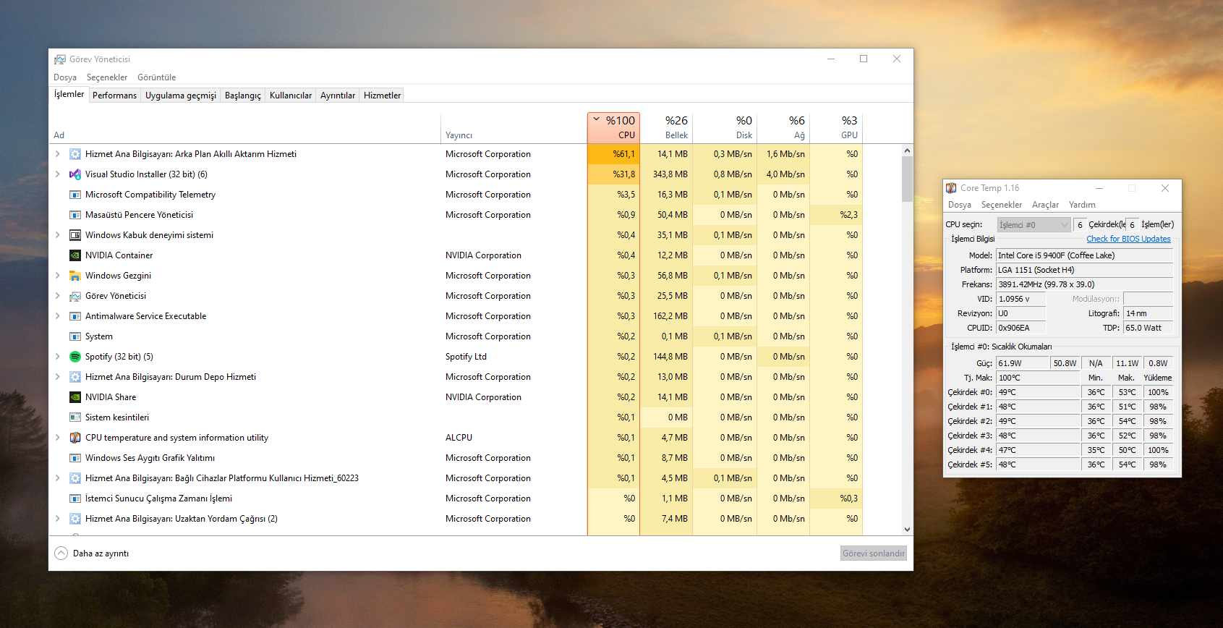Switch to the Ayrıntılar tab
This screenshot has width=1223, height=628.
point(338,96)
